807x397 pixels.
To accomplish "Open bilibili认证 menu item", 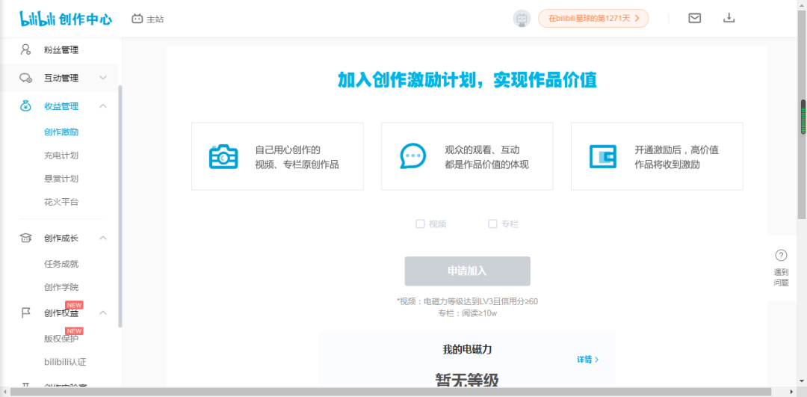I will 65,362.
